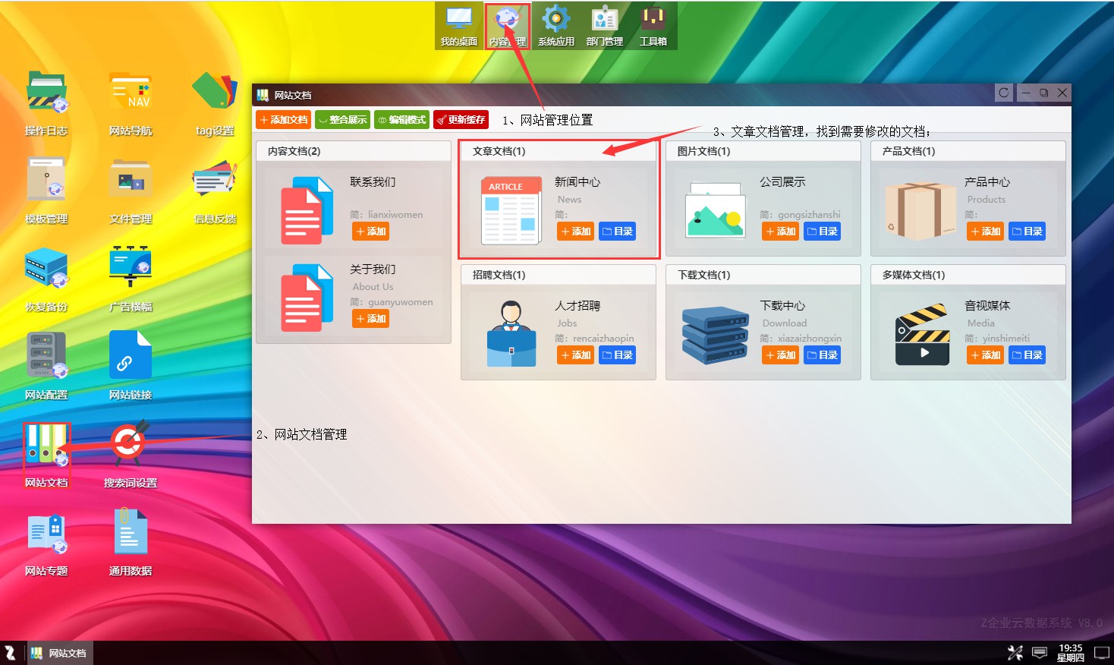Image resolution: width=1114 pixels, height=665 pixels.
Task: Click the picture icon of 公司展示
Action: pos(716,210)
